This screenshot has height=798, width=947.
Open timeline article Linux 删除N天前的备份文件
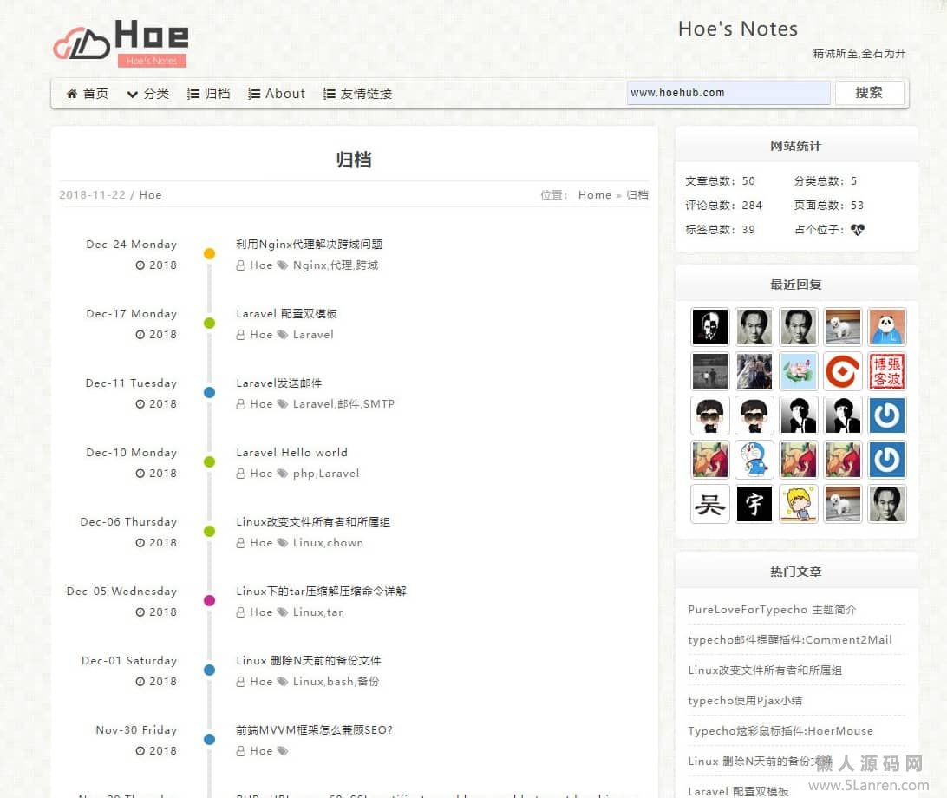(x=308, y=661)
